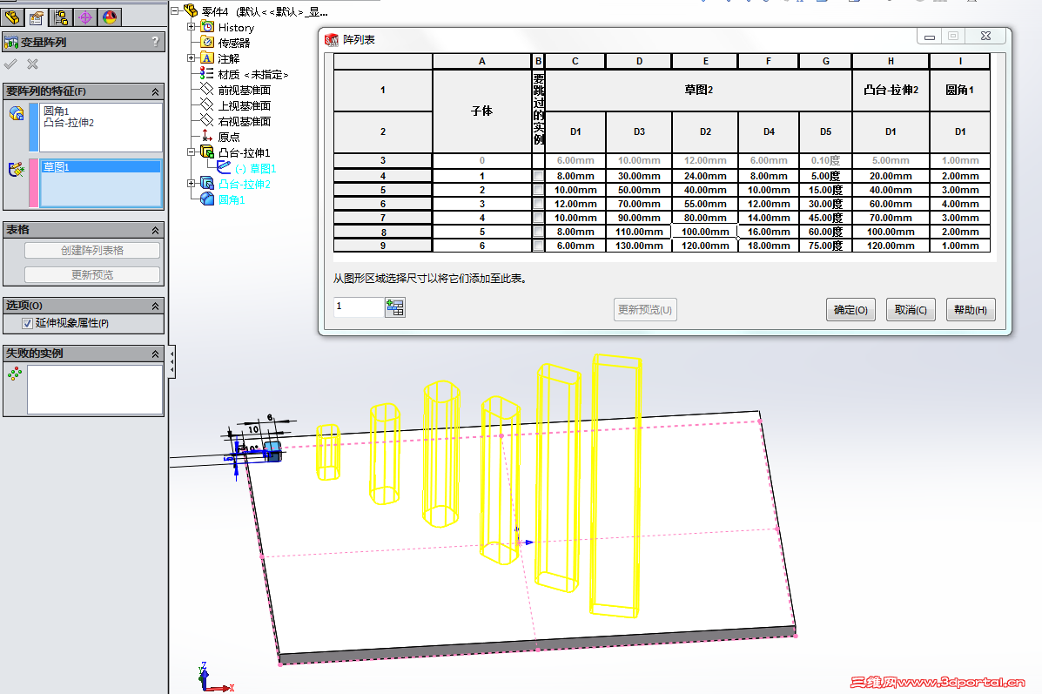Click the 创建阵列表格 button

point(92,251)
